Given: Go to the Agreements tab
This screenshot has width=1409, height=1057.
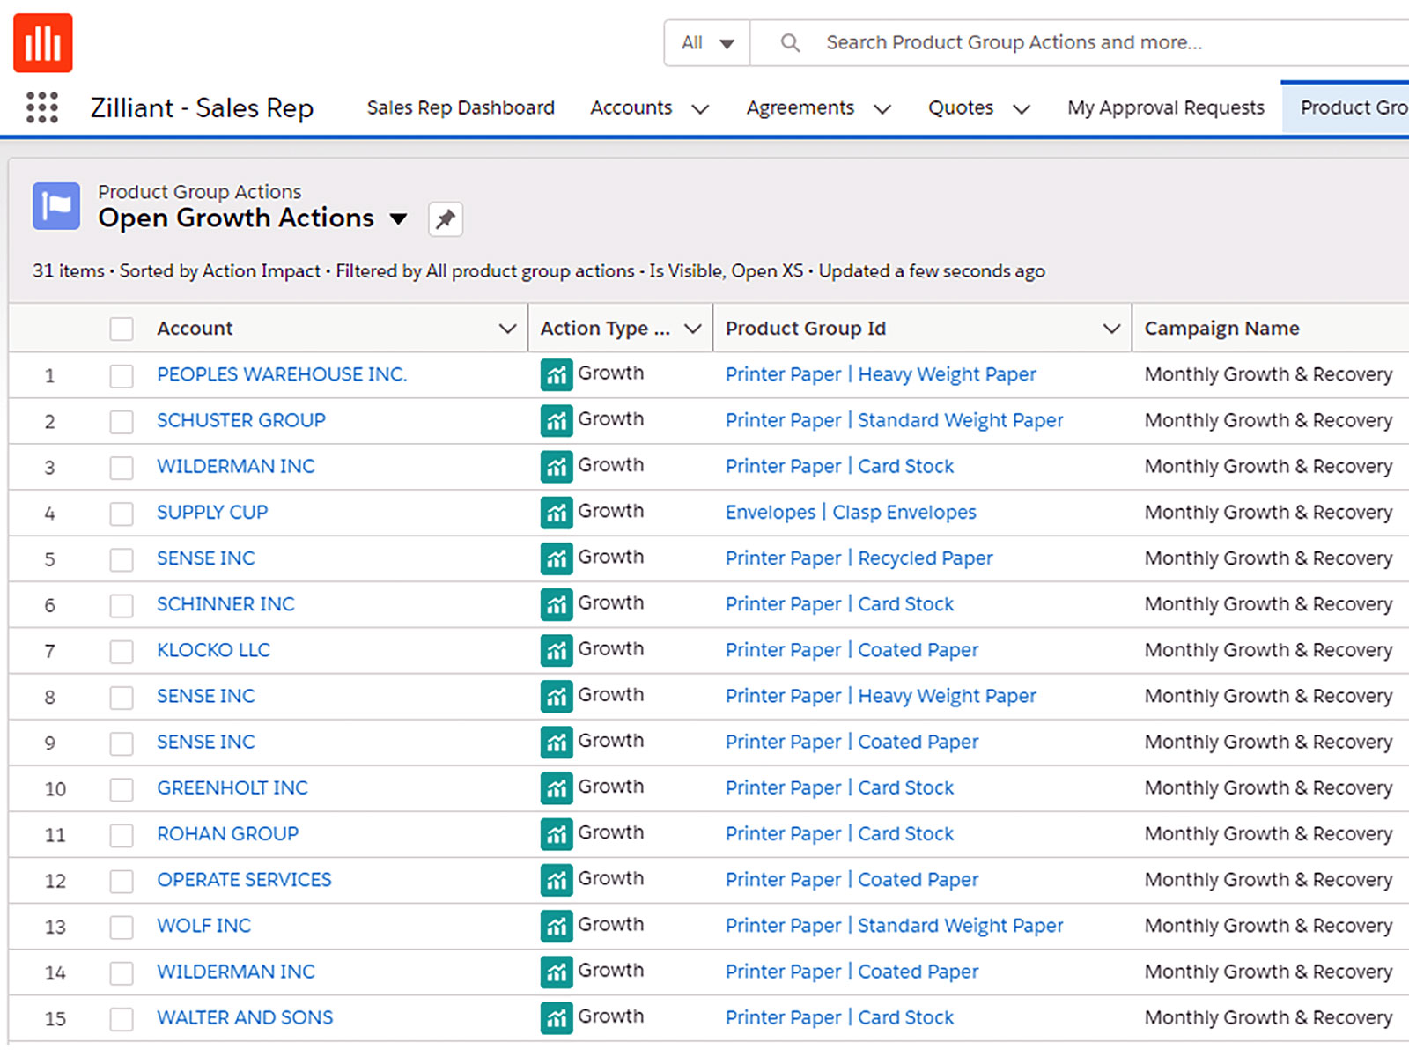Looking at the screenshot, I should [x=800, y=107].
